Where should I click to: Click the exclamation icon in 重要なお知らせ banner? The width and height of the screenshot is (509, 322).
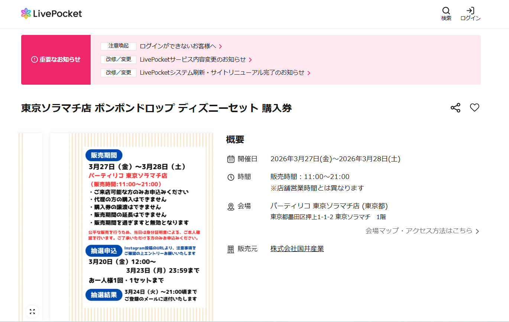click(x=34, y=58)
